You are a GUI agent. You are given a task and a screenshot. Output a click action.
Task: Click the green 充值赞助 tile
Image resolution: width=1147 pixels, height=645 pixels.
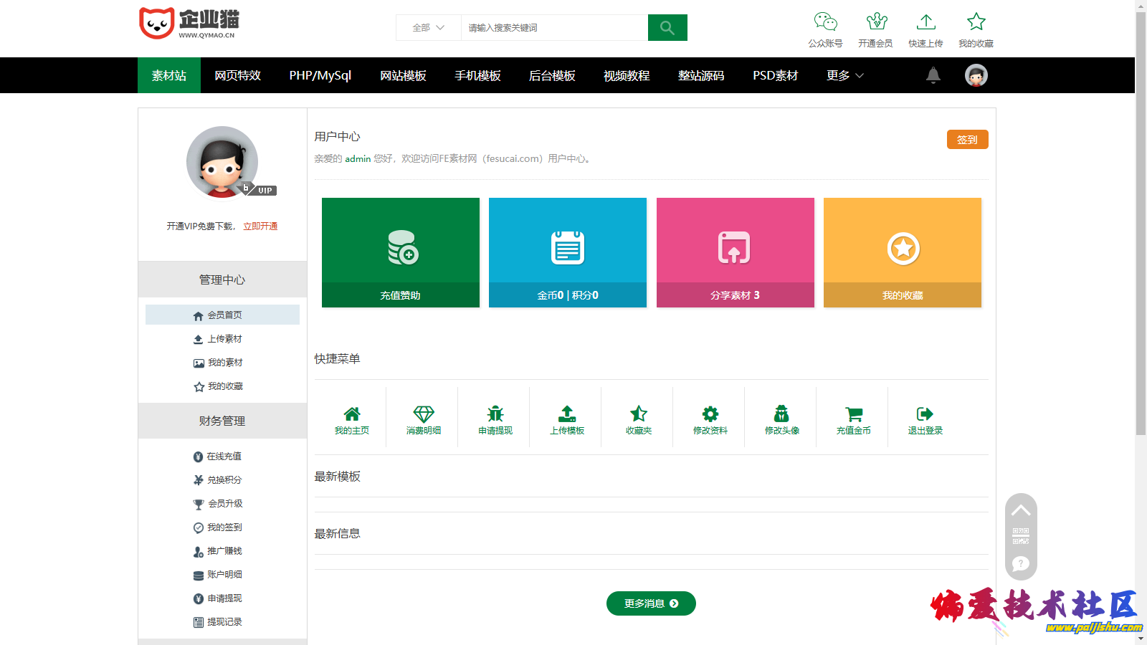pos(400,252)
